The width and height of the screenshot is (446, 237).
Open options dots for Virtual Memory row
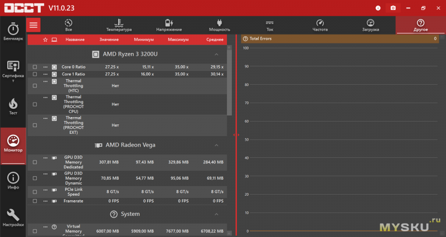(46, 227)
